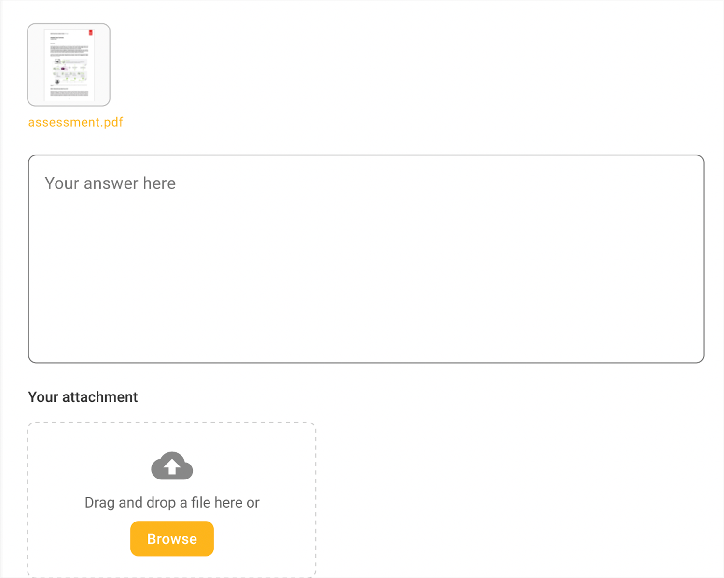Screen dimensions: 724x578
Task: Click the Your attachment section heading
Action: 83,397
